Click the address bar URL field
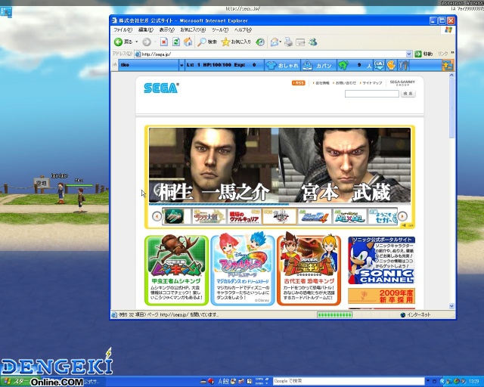 coord(271,54)
